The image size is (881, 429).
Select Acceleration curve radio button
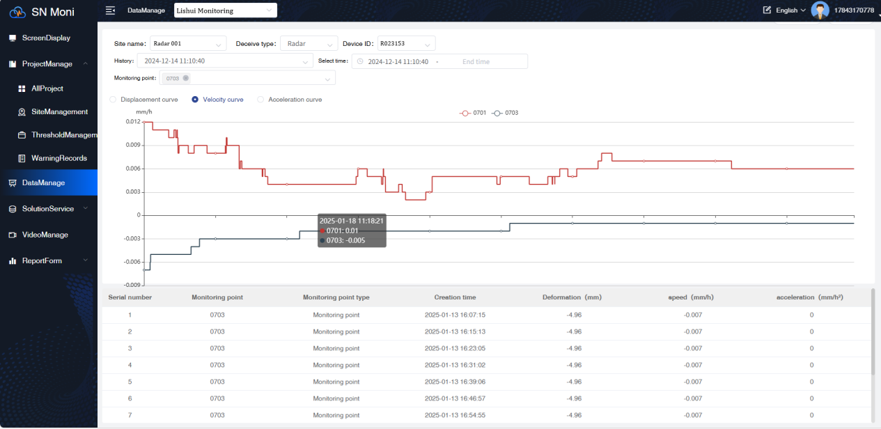click(x=261, y=100)
